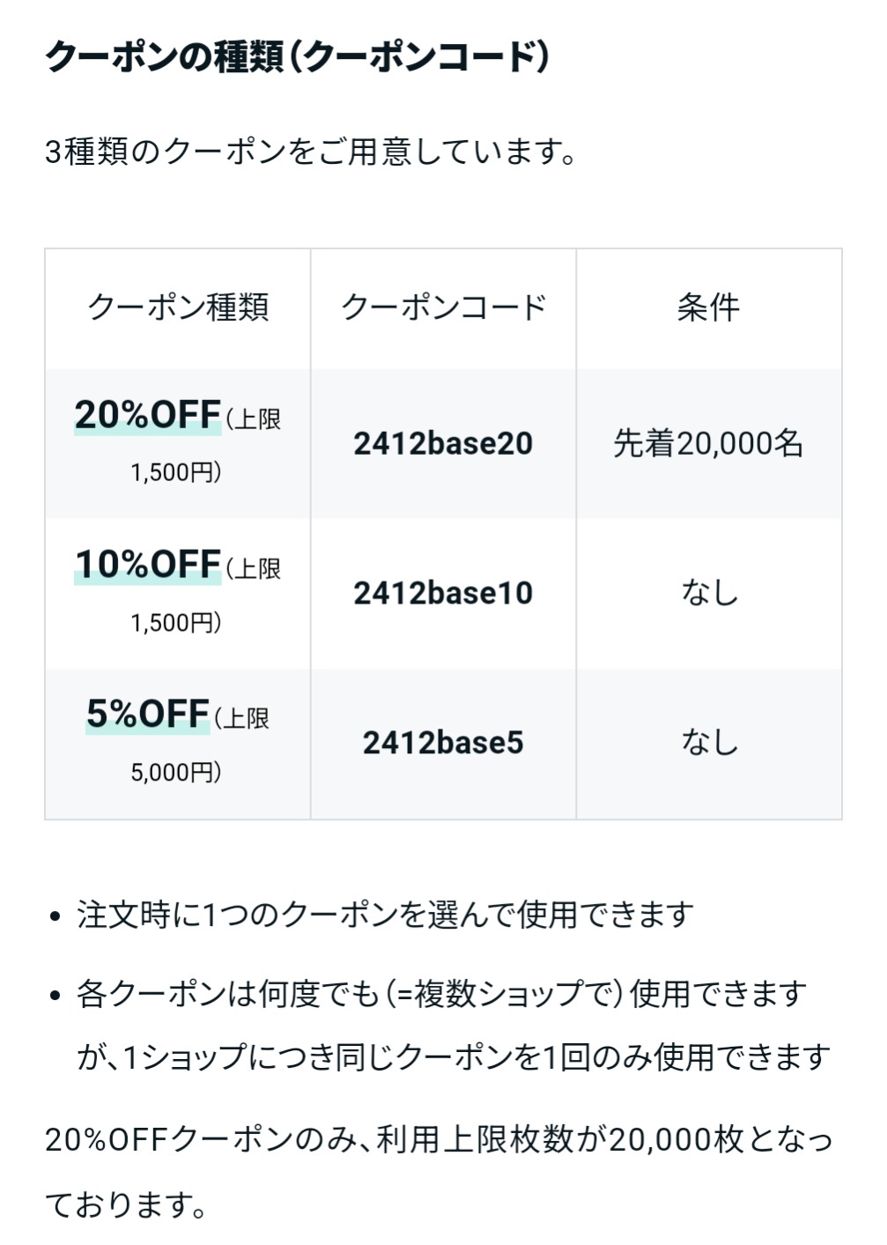Click the クーポンの種類(クーポンコード) heading
Image resolution: width=887 pixels, height=1245 pixels.
[297, 57]
